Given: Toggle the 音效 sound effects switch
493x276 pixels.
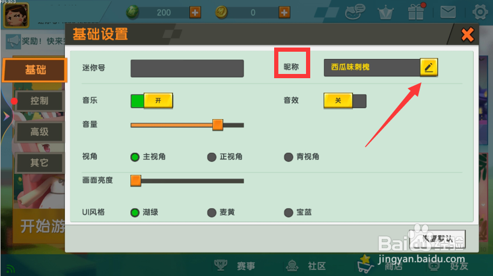Looking at the screenshot, I should (345, 100).
